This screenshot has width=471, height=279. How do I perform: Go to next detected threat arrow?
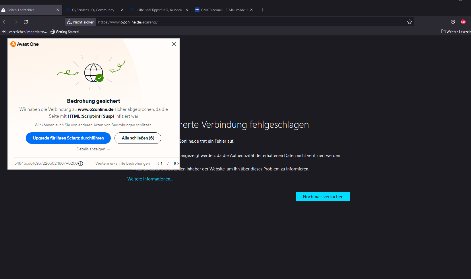[178, 164]
